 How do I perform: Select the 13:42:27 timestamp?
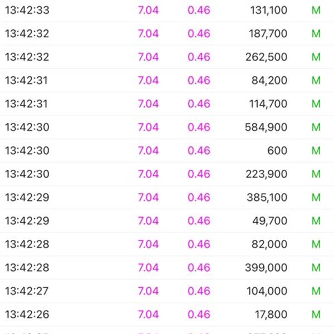(x=27, y=291)
